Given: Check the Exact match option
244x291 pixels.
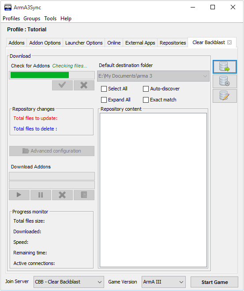Looking at the screenshot, I should click(146, 100).
